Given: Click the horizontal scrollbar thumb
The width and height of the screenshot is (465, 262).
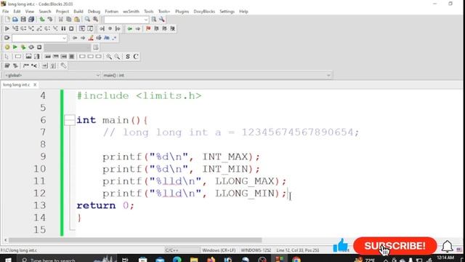Looking at the screenshot, I should click(x=135, y=240).
